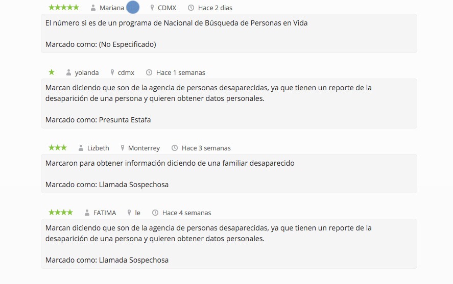This screenshot has width=453, height=284.
Task: Click the location pin beside lowercase cdmx
Action: click(x=112, y=72)
